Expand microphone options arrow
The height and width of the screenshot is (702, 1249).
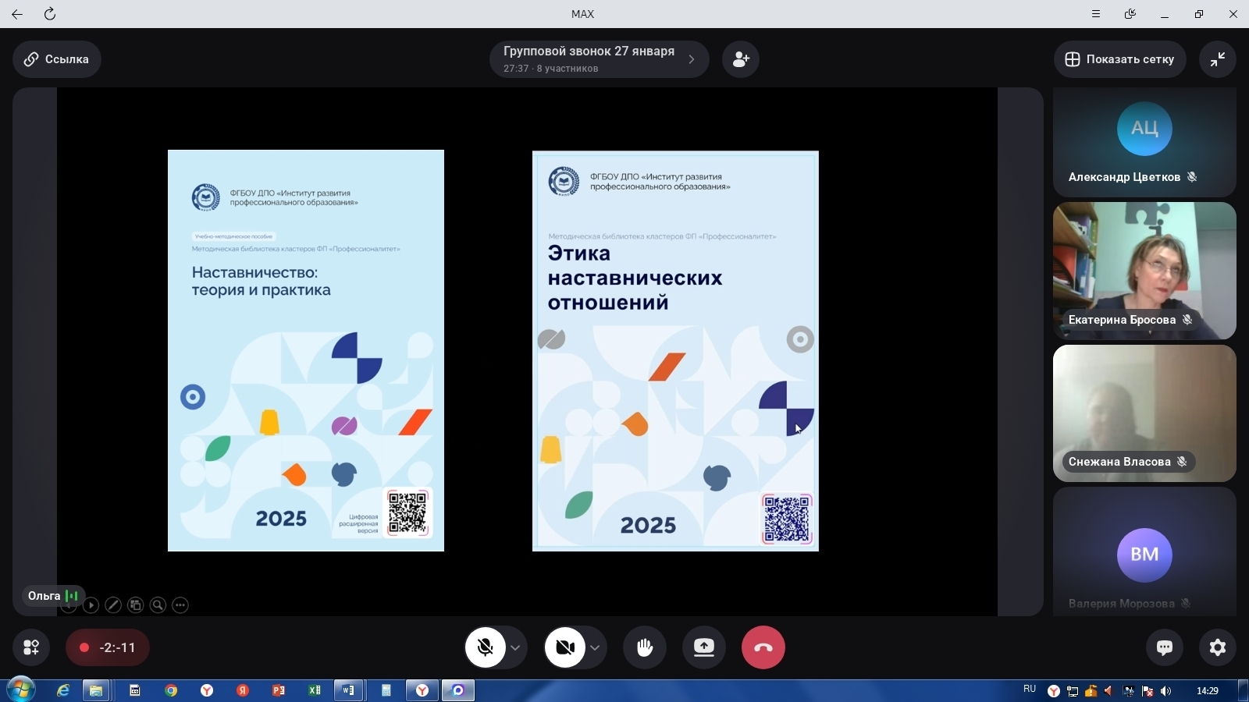[515, 647]
